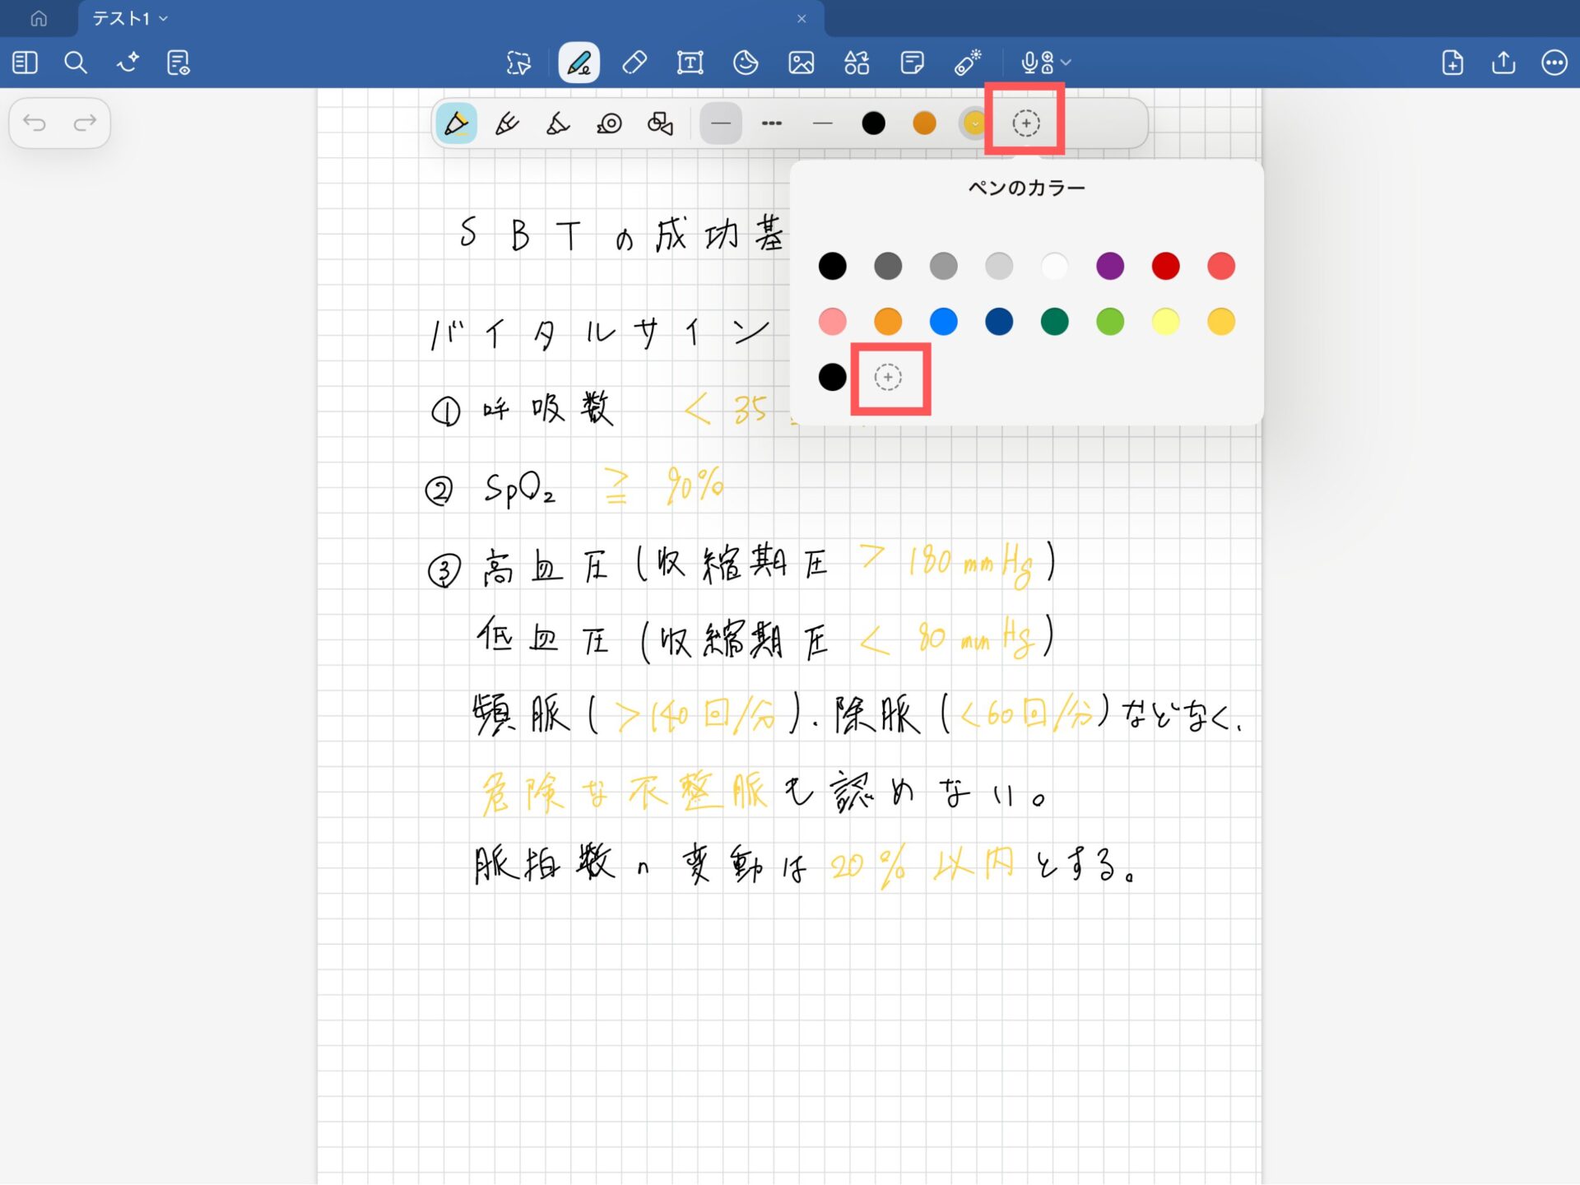
Task: Switch to the fountain pen style
Action: coord(507,123)
